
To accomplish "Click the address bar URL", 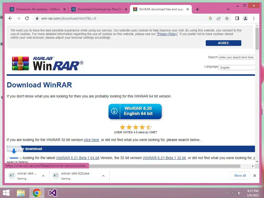I will pyautogui.click(x=69, y=18).
